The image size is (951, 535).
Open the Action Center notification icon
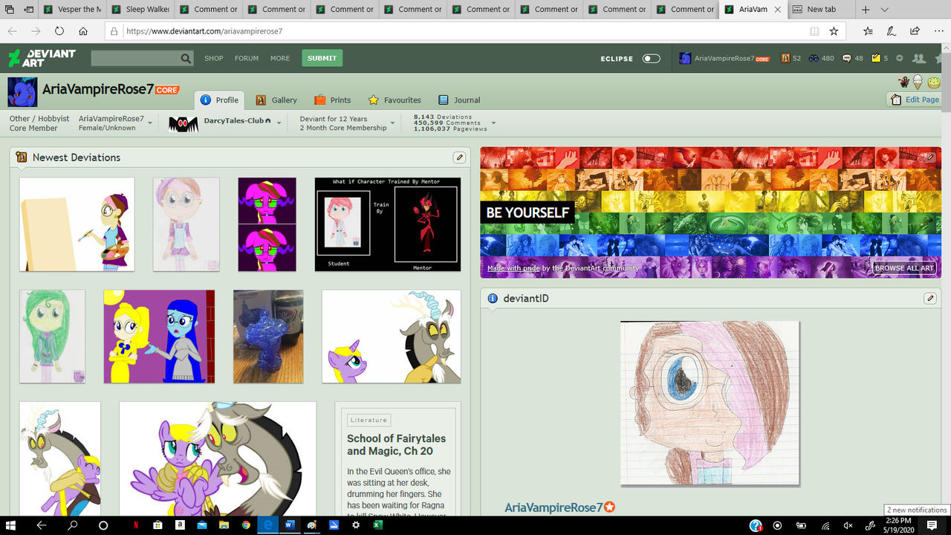(x=932, y=525)
